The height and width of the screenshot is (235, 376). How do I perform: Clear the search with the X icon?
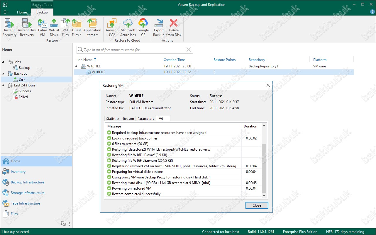click(189, 50)
